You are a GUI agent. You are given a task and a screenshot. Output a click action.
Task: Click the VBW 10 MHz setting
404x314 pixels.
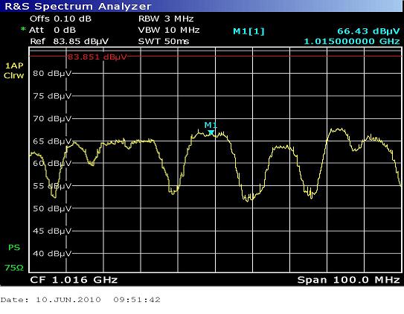(x=169, y=31)
